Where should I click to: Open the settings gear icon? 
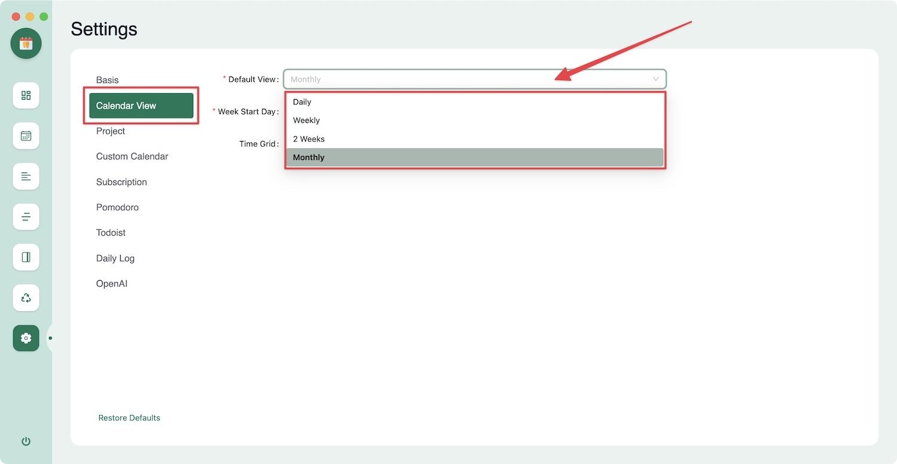(26, 338)
